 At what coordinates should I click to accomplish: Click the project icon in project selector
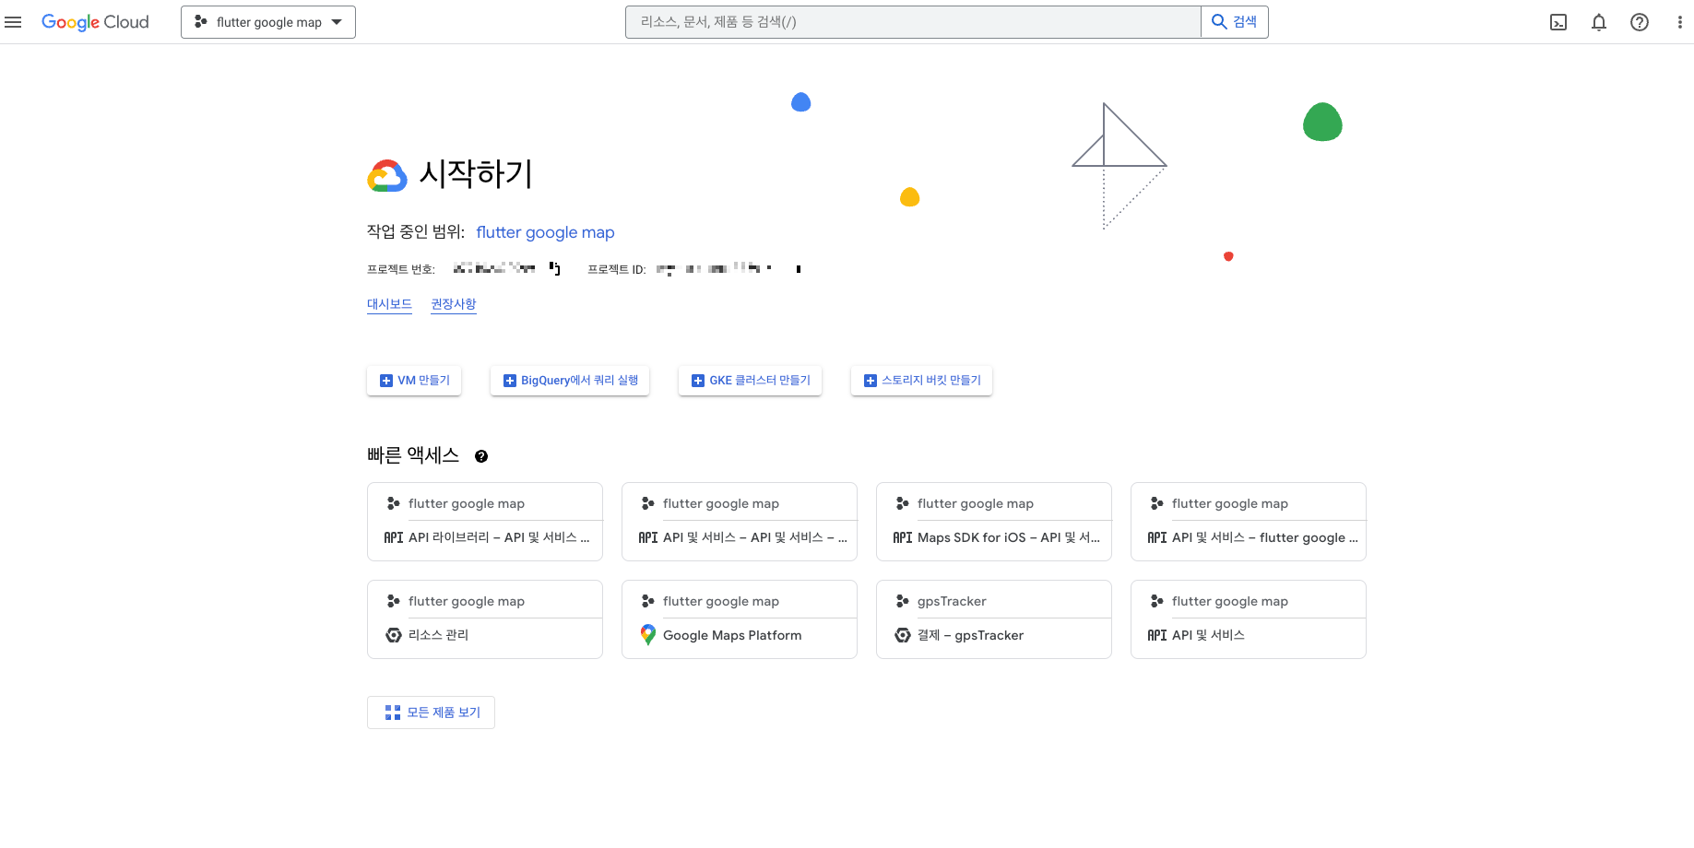tap(200, 22)
